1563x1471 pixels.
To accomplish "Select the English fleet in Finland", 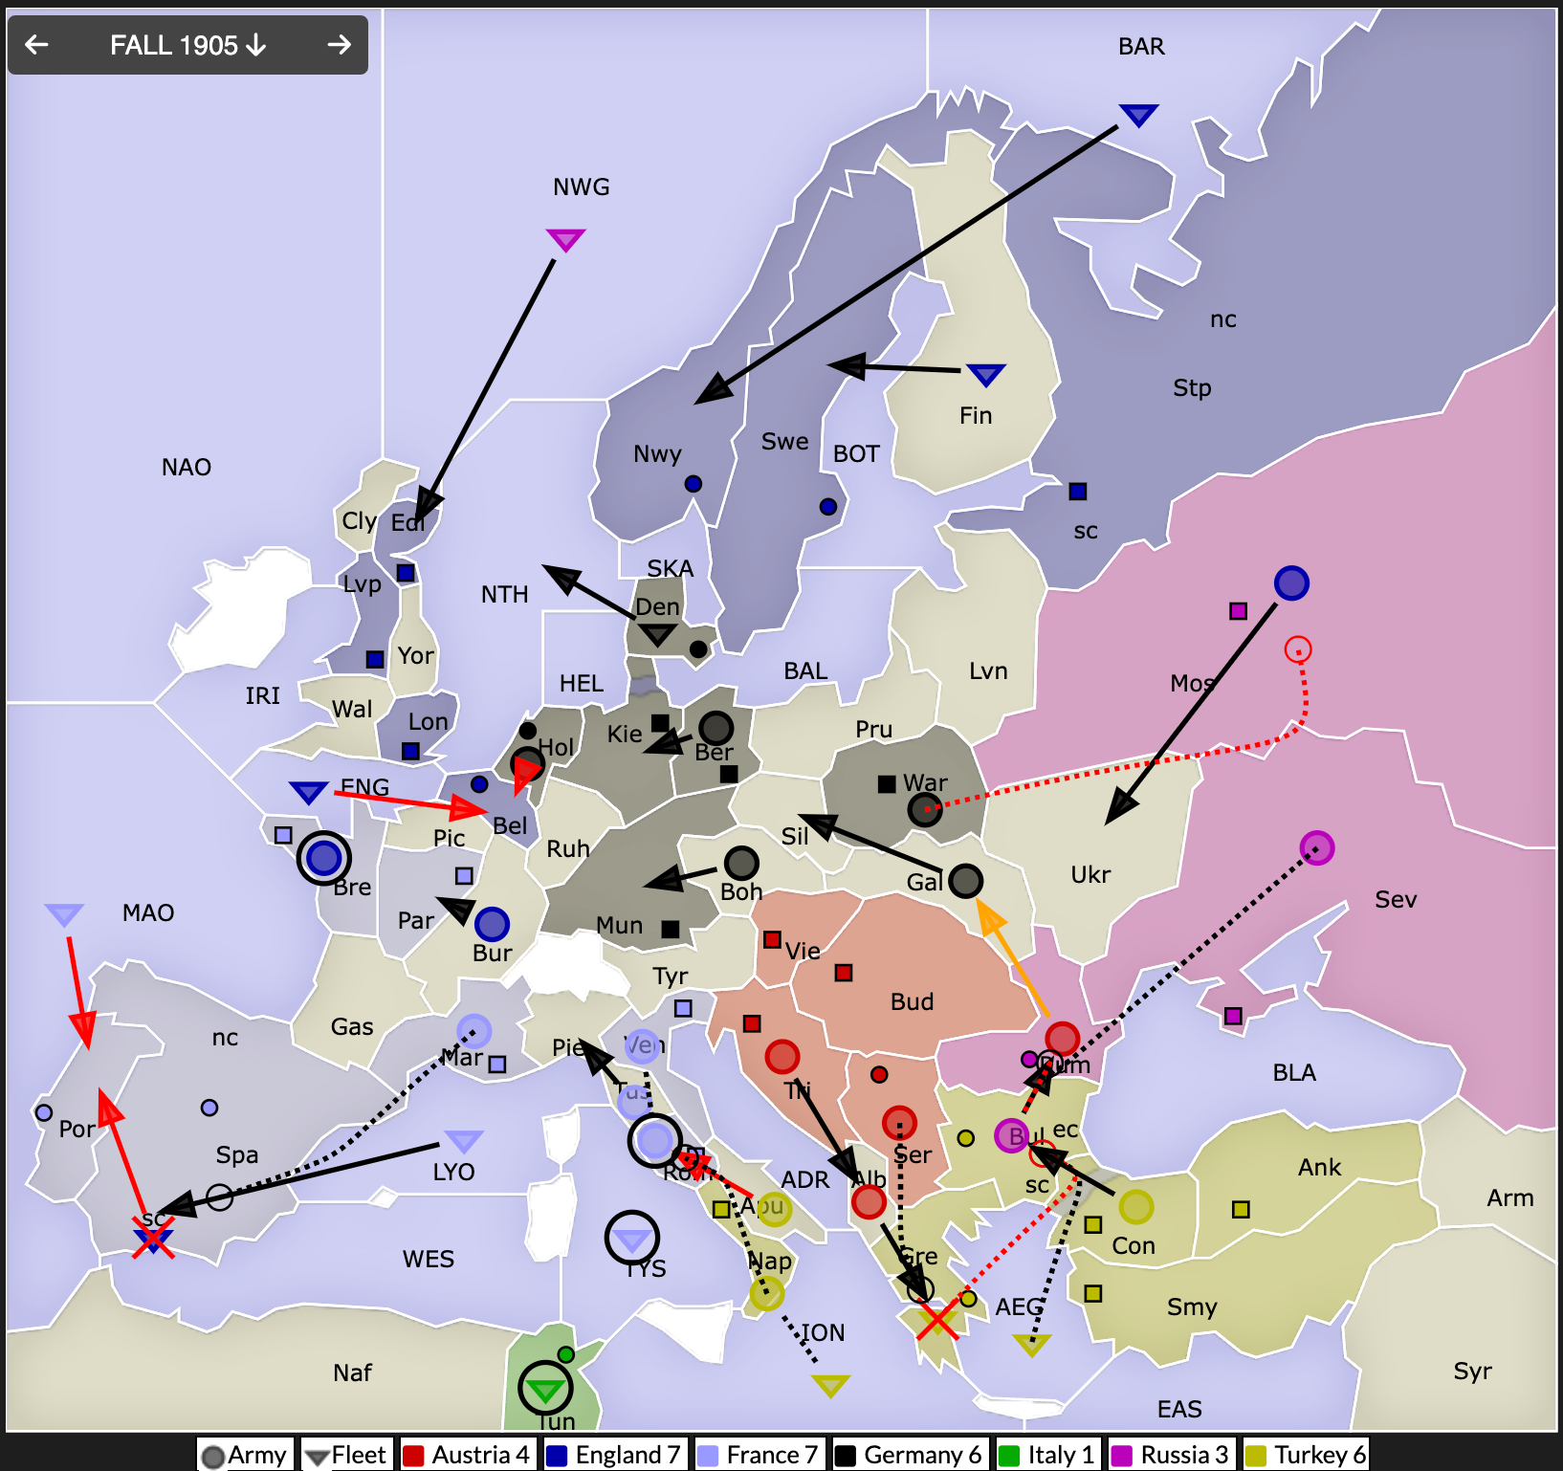I will [x=985, y=374].
